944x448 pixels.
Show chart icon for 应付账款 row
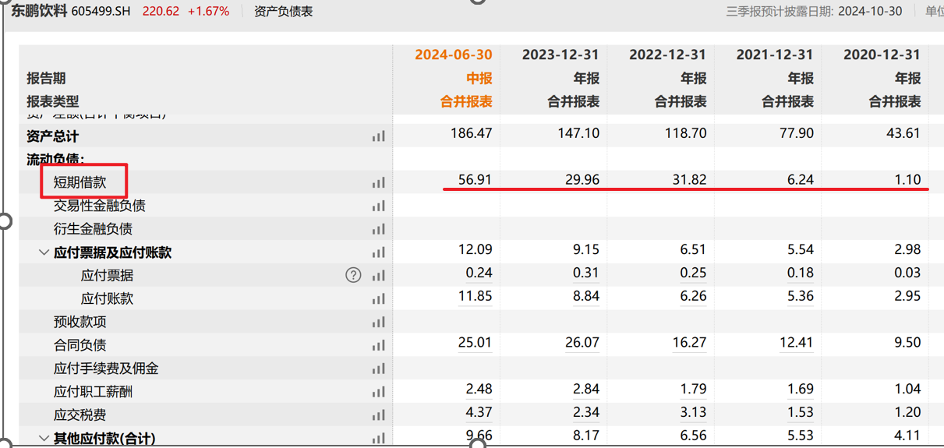pos(378,299)
